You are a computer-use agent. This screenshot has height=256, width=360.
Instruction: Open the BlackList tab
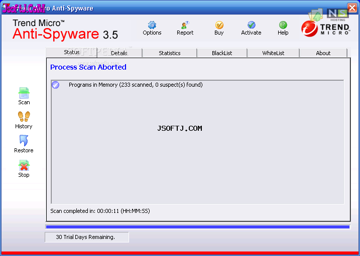click(x=222, y=53)
